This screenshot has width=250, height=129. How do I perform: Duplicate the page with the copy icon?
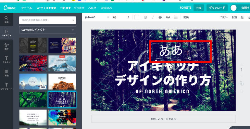click(x=241, y=83)
